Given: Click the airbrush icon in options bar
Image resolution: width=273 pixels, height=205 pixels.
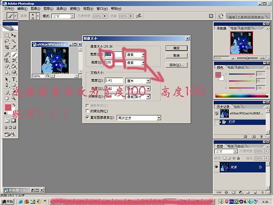Looking at the screenshot, I should pyautogui.click(x=139, y=16).
